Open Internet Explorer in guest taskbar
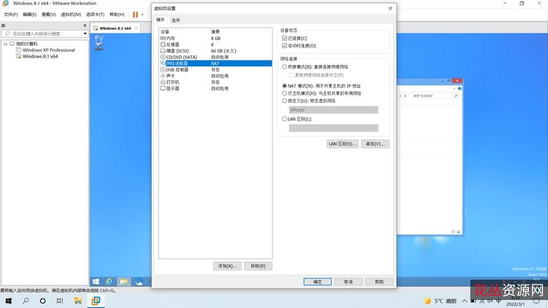The image size is (548, 308). point(109,282)
